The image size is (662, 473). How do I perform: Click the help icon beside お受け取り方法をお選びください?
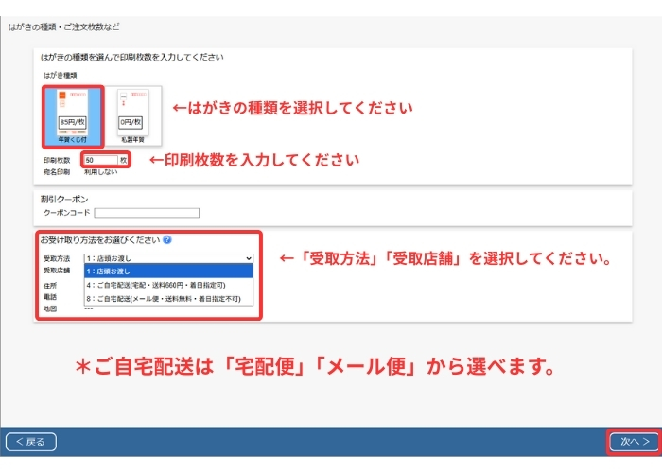pyautogui.click(x=167, y=240)
